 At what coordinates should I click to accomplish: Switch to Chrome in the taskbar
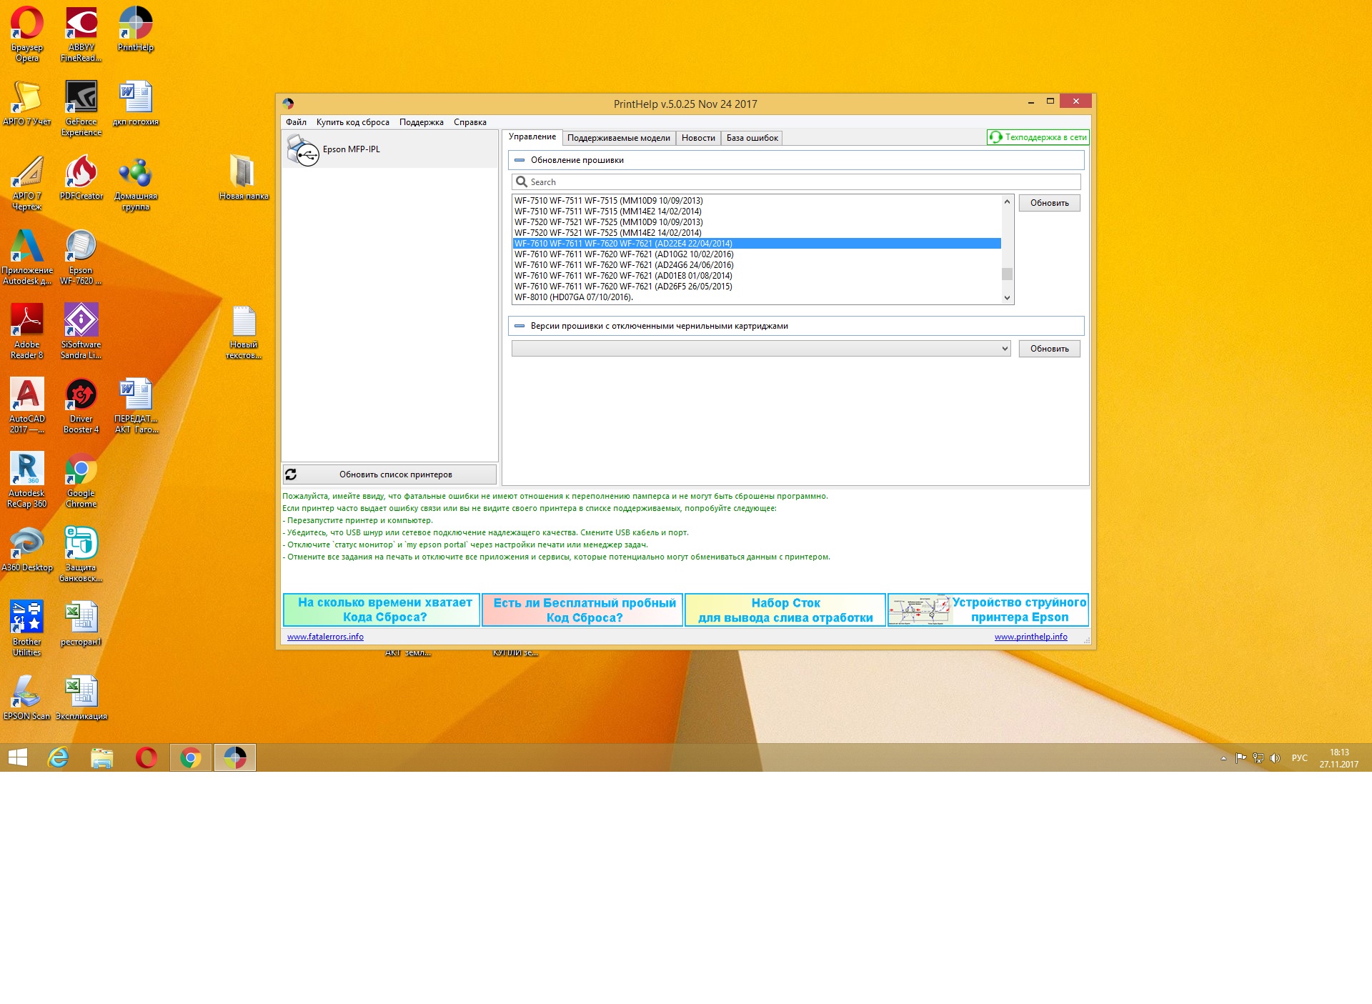[191, 757]
